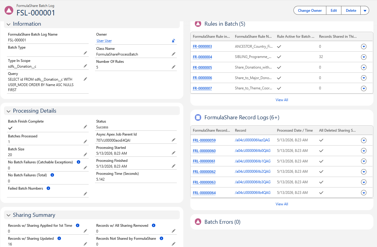The height and width of the screenshot is (247, 377).
Task: Open the User User owner link
Action: tap(104, 41)
